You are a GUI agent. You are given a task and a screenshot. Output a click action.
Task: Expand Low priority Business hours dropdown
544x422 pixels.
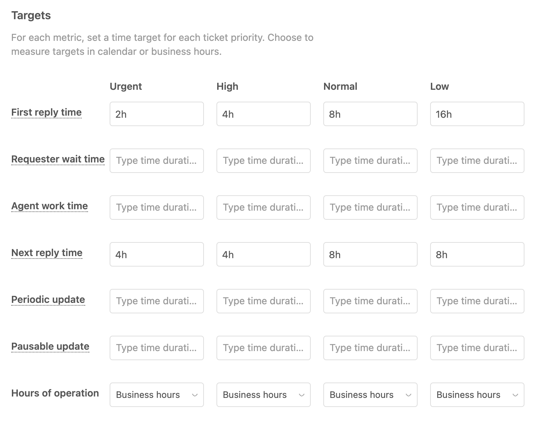click(x=477, y=395)
